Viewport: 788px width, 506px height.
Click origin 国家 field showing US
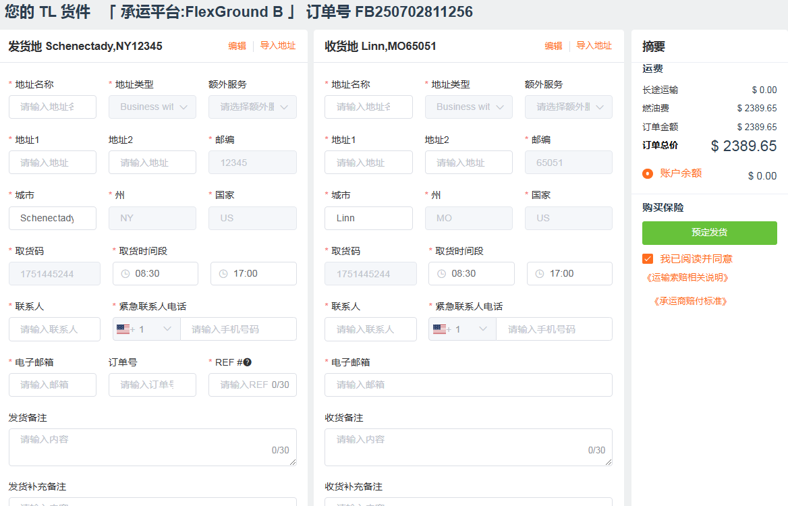click(x=253, y=218)
